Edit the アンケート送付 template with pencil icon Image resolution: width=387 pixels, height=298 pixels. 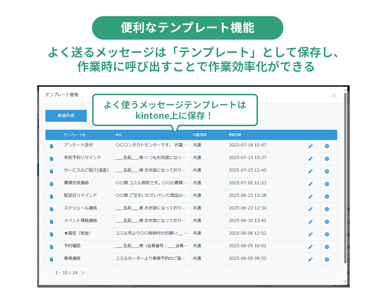pyautogui.click(x=310, y=146)
